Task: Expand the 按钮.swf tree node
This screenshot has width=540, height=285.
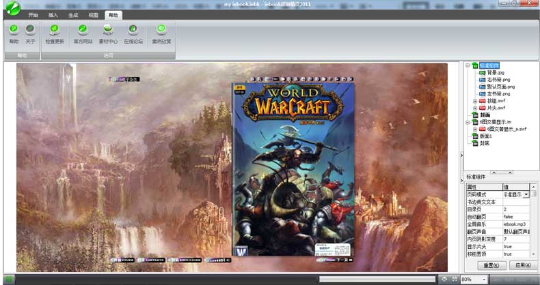Action: click(x=475, y=101)
